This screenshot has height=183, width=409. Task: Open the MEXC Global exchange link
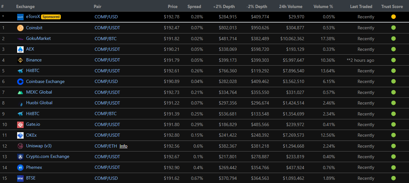(x=39, y=92)
